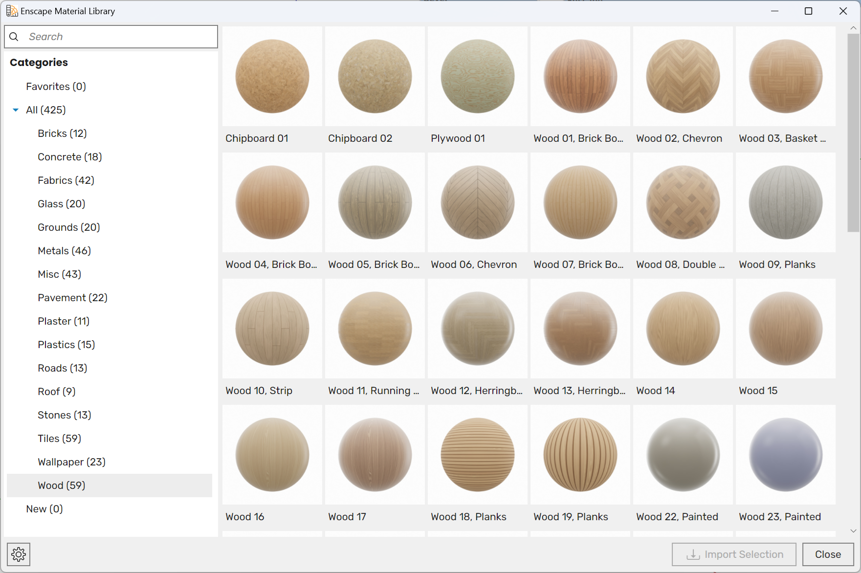861x573 pixels.
Task: Click the download icon on Import Selection
Action: click(x=693, y=554)
